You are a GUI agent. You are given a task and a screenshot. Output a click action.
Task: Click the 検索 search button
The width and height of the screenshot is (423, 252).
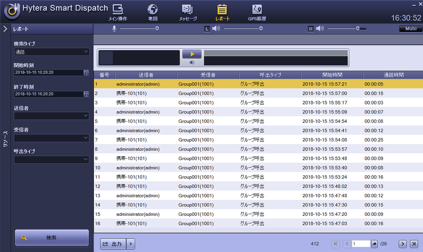pos(52,238)
